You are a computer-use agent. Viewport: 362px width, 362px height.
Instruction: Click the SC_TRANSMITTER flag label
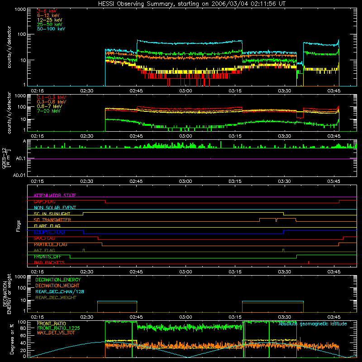point(52,220)
